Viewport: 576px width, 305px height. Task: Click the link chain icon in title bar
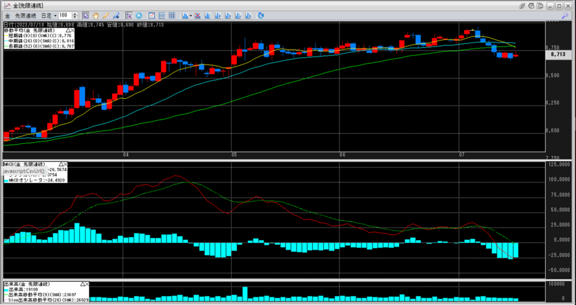(523, 5)
